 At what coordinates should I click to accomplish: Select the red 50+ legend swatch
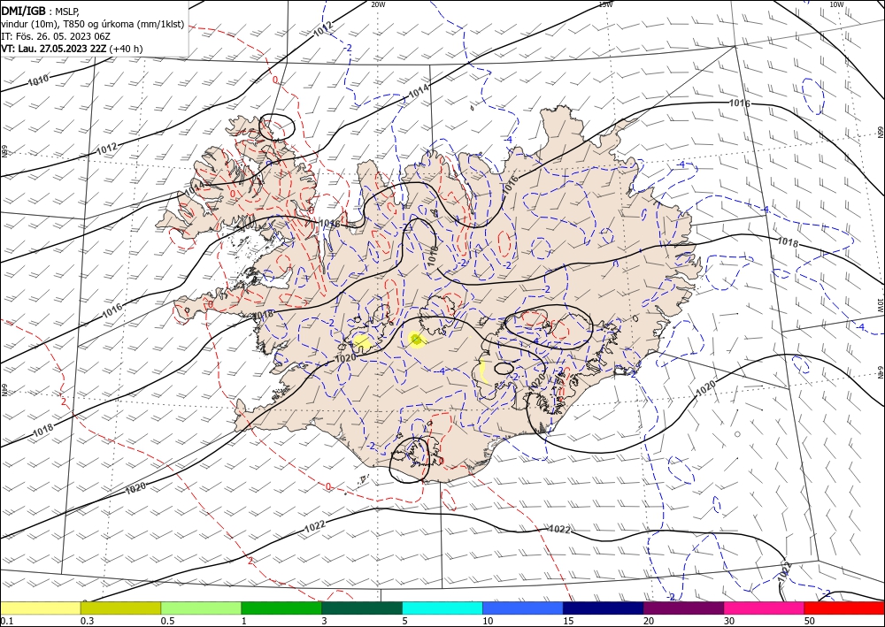[844, 608]
